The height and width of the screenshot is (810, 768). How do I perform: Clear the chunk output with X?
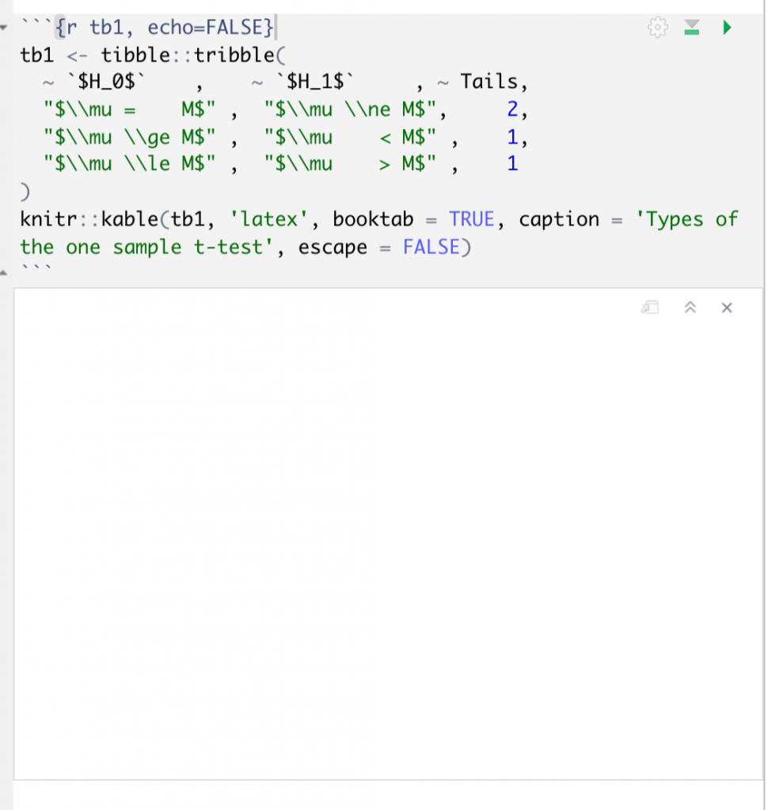(727, 308)
